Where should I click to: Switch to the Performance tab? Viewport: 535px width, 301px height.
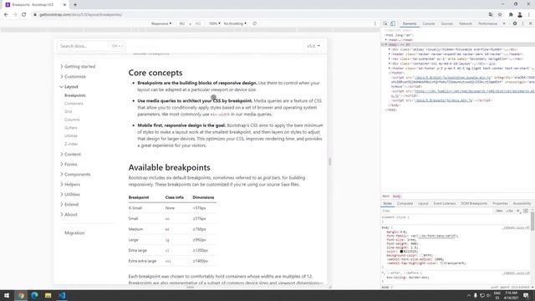487,23
